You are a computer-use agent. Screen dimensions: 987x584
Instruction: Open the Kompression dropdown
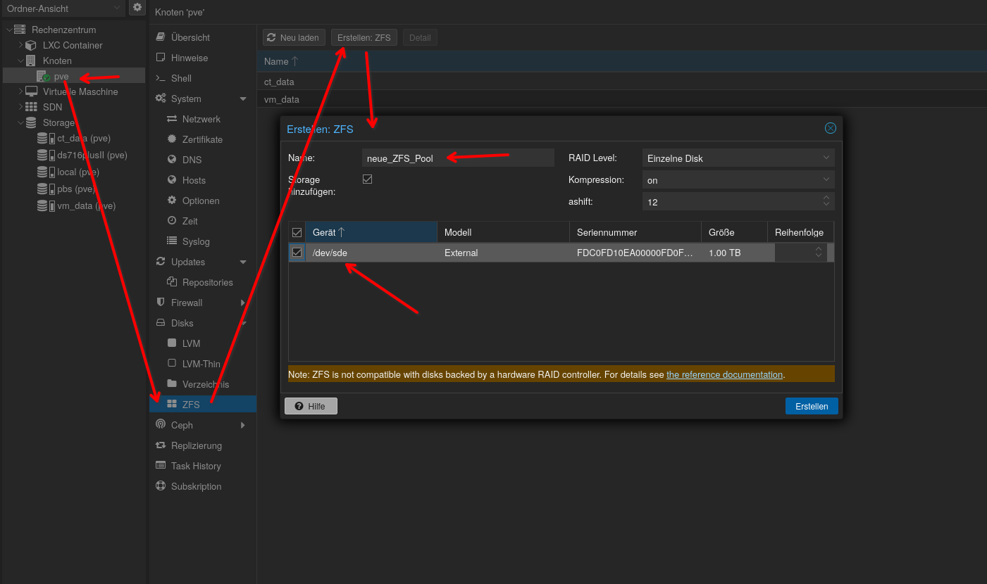coord(738,180)
